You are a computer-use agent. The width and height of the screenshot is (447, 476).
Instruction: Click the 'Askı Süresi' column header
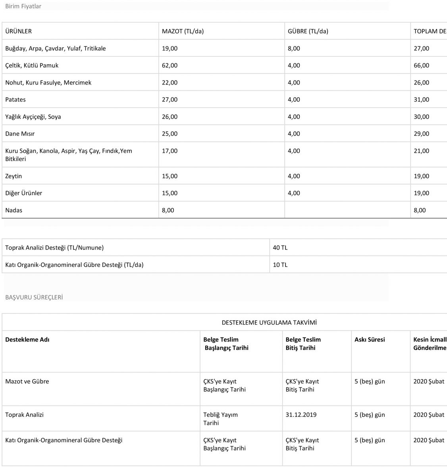tap(370, 340)
